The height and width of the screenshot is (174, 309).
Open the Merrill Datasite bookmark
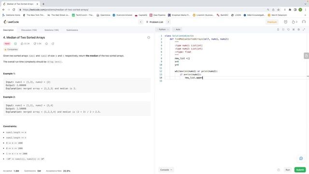click(x=277, y=15)
